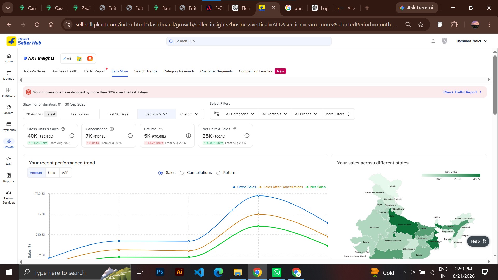Open WhatsApp from the taskbar
Screen dimensions: 498x280
(276, 272)
